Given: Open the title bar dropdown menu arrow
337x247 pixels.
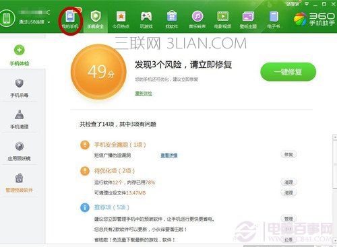Looking at the screenshot, I should coord(307,4).
